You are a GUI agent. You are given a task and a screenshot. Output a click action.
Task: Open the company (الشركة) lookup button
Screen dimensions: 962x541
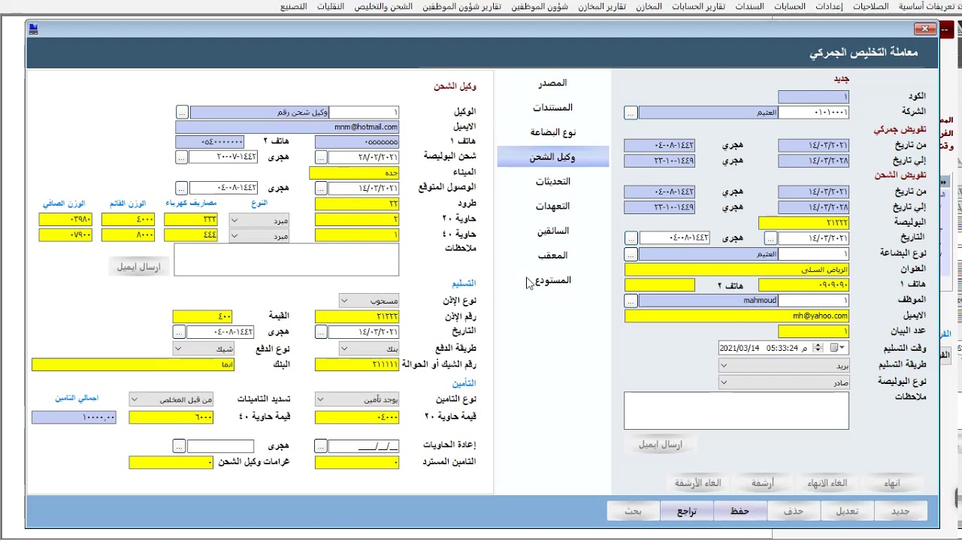(x=631, y=113)
